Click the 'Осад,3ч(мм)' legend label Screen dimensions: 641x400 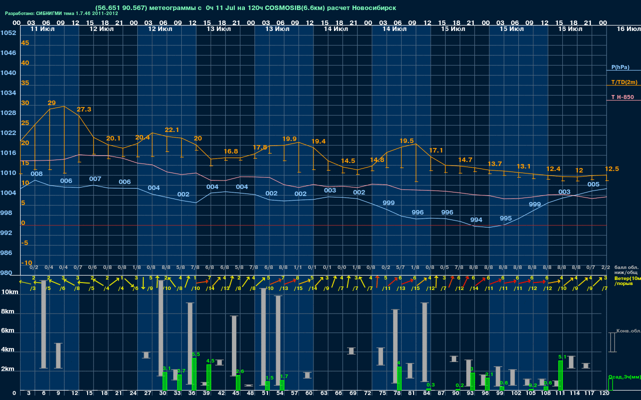(624, 376)
